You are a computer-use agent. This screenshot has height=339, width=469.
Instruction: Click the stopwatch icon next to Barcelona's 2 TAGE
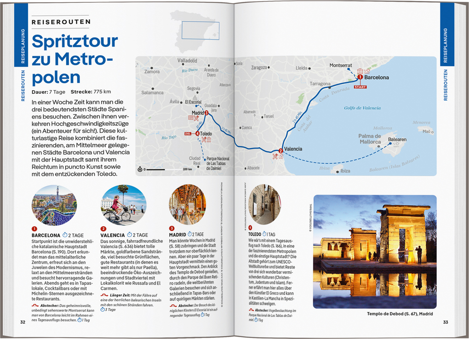click(x=65, y=234)
